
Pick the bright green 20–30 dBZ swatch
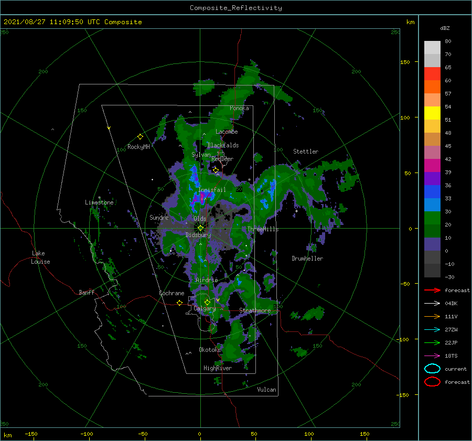[432, 218]
